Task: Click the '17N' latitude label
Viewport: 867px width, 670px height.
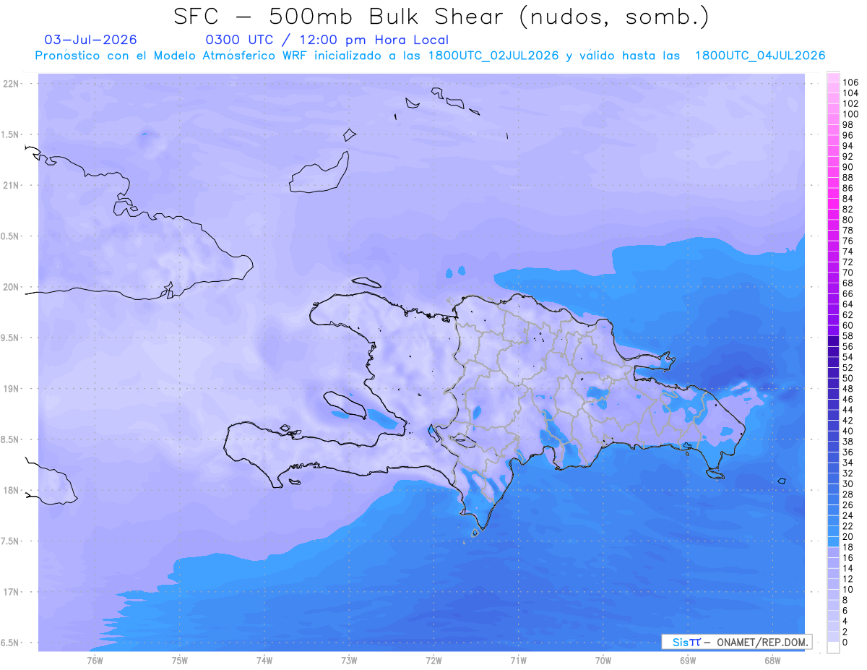Action: 12,591
